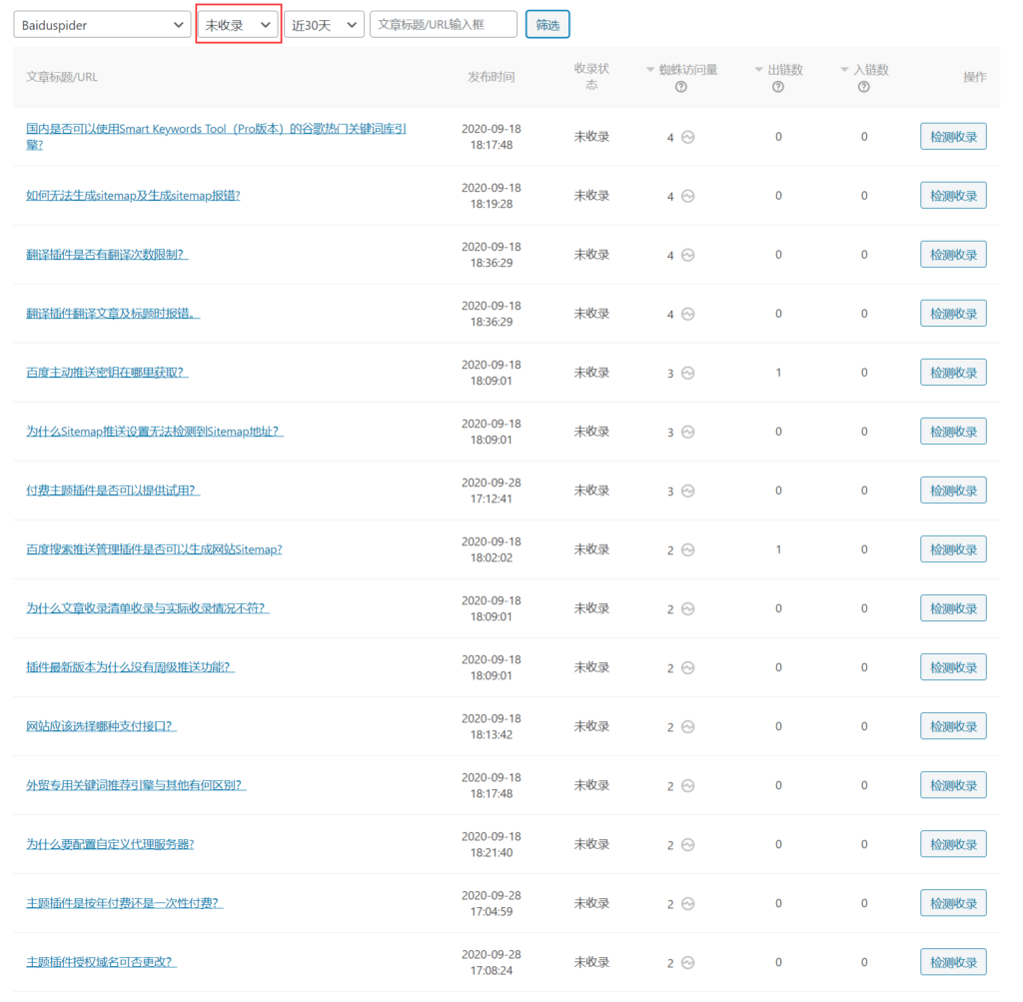Click sort arrow beside 蜘蛛访问量 header
This screenshot has height=1002, width=1023.
650,70
